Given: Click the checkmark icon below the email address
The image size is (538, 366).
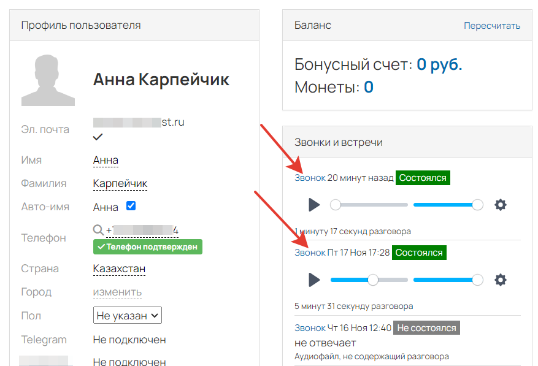Looking at the screenshot, I should click(x=98, y=136).
